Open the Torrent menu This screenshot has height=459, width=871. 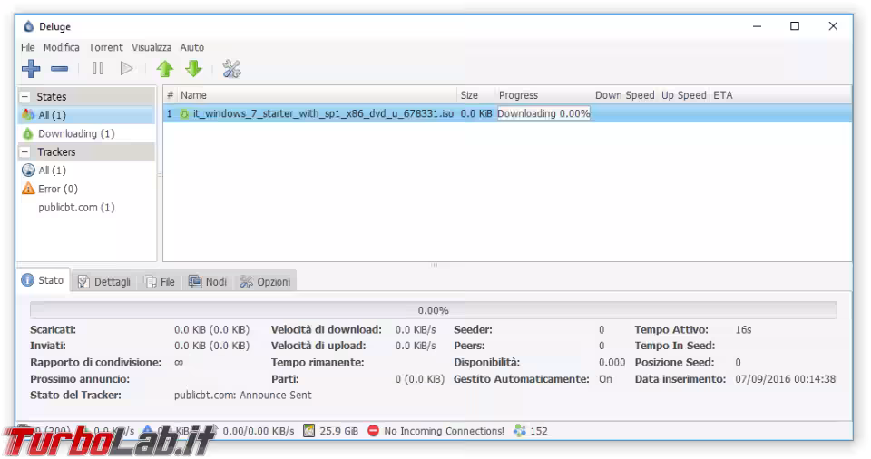click(105, 47)
